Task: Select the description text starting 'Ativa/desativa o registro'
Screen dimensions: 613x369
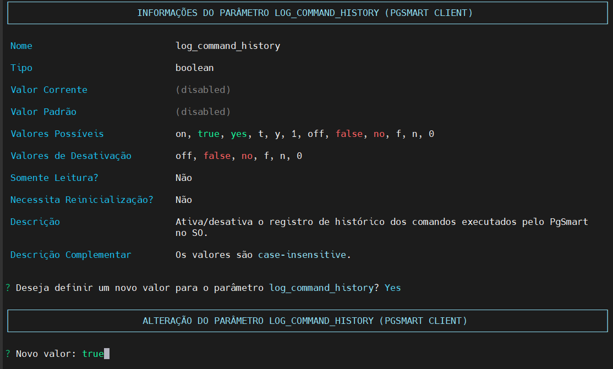Action: [x=381, y=227]
